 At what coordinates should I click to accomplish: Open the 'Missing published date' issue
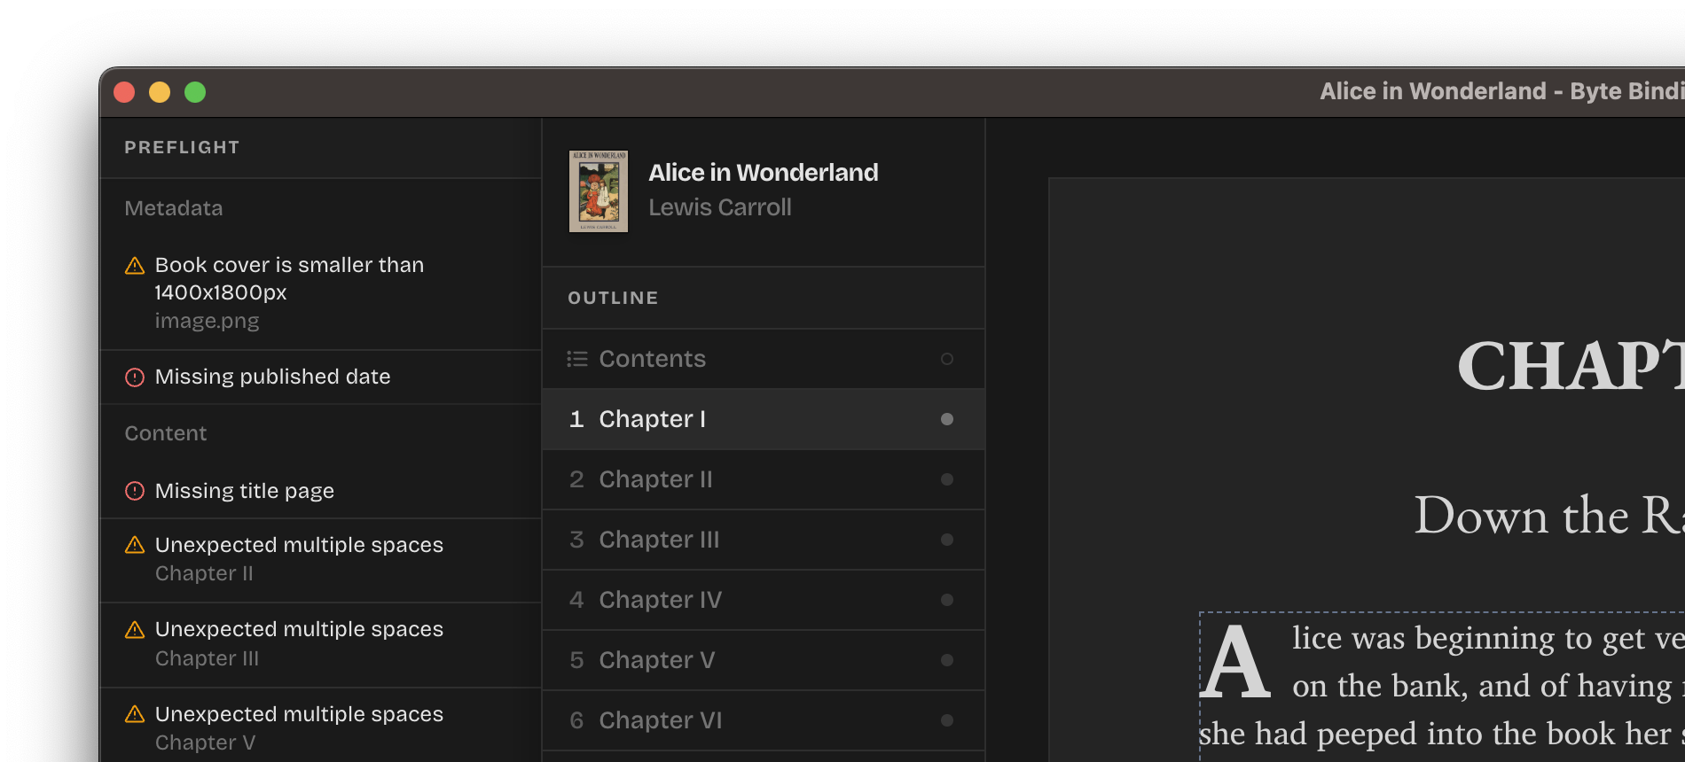(321, 377)
